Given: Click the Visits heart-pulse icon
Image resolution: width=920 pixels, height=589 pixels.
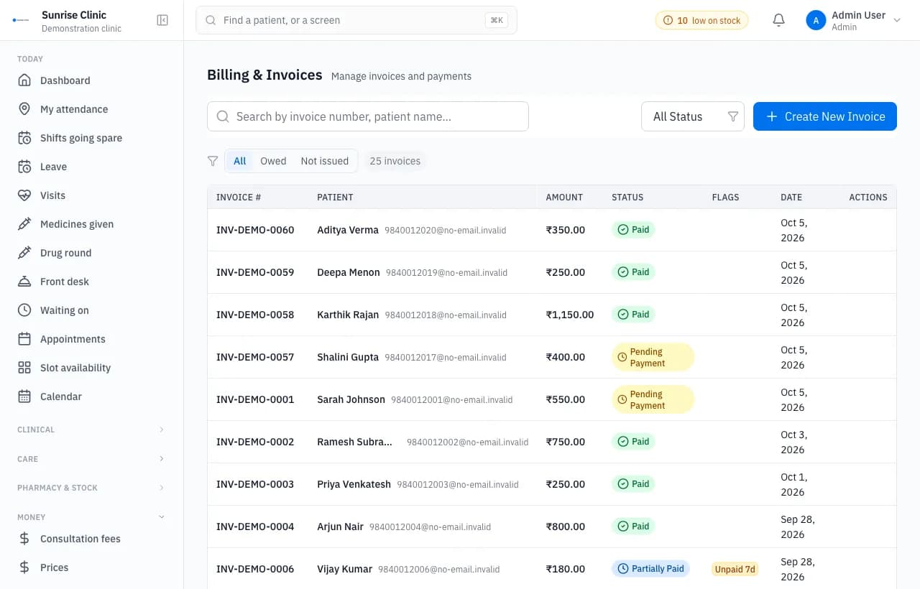Looking at the screenshot, I should tap(24, 195).
